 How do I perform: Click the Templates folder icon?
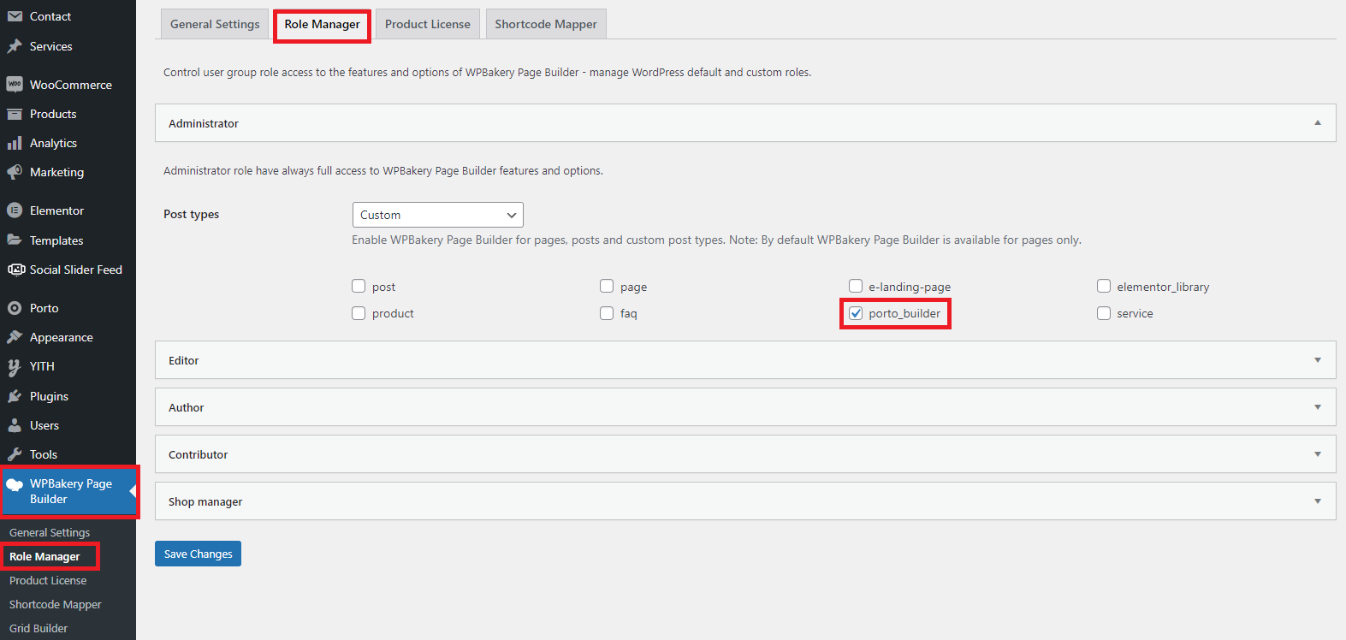pos(15,240)
